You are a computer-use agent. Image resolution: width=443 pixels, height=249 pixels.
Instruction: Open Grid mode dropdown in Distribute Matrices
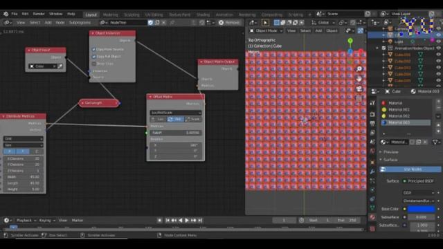pos(23,138)
